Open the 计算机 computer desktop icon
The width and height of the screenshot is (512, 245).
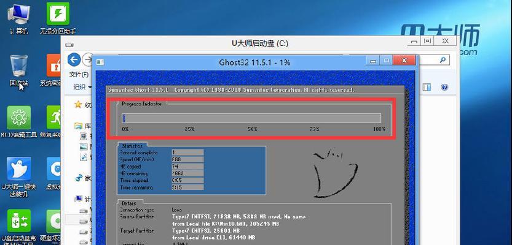click(18, 18)
